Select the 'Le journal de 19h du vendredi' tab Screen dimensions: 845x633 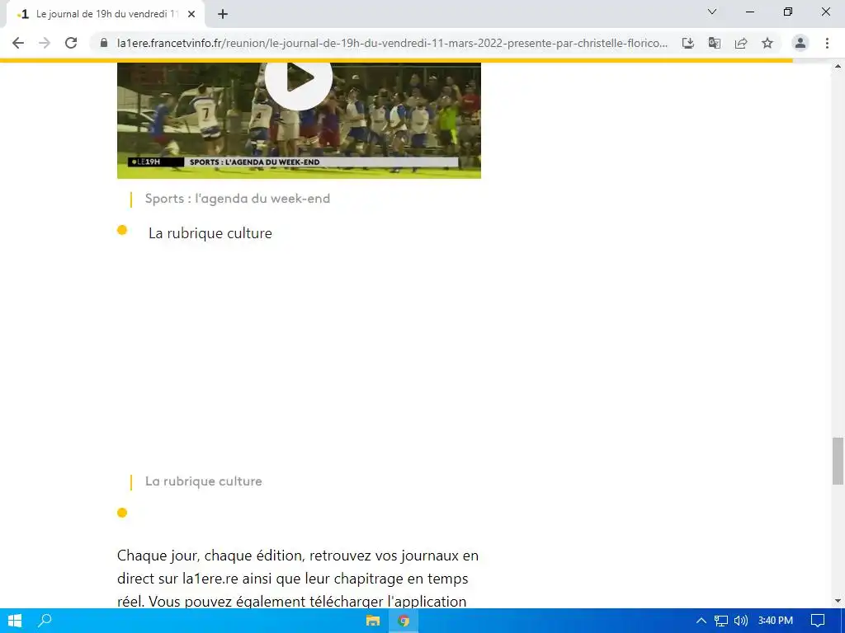106,14
